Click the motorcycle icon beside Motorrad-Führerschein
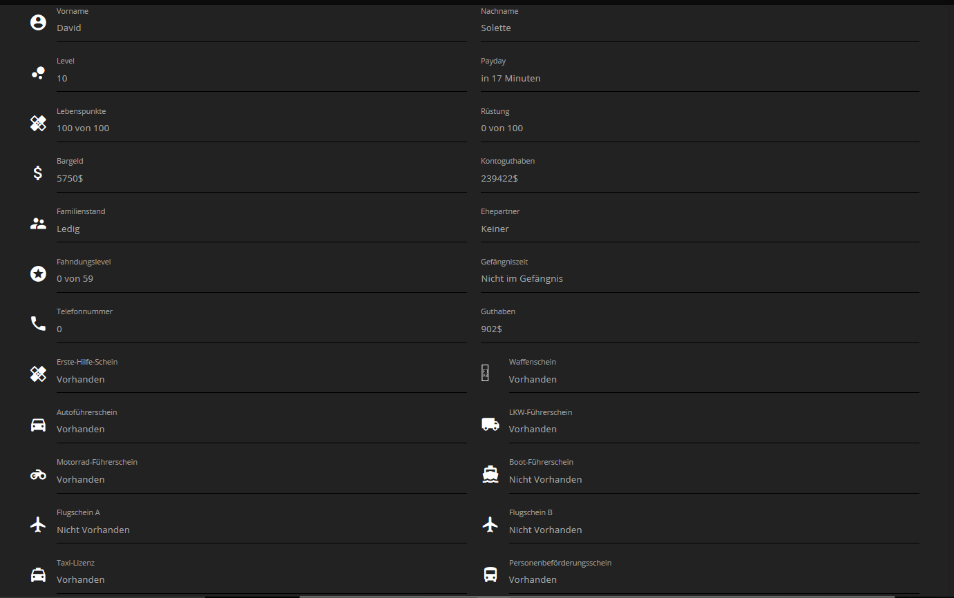This screenshot has width=954, height=598. click(x=38, y=474)
